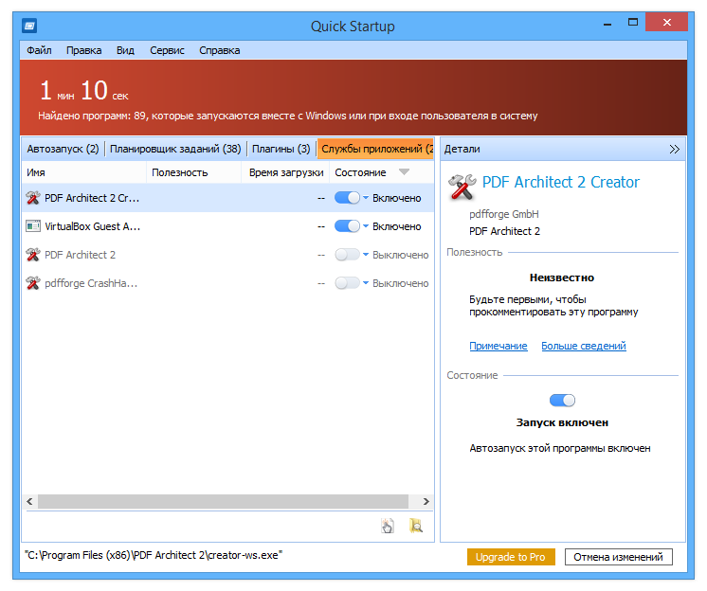Click the Неизвестно usefulness rating text
Image resolution: width=707 pixels, height=591 pixels.
(562, 278)
